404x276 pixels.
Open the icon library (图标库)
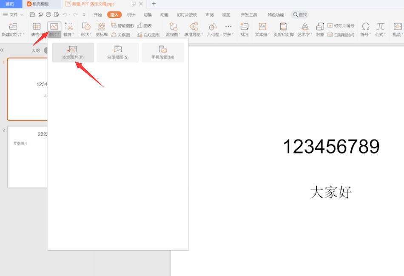pos(102,30)
